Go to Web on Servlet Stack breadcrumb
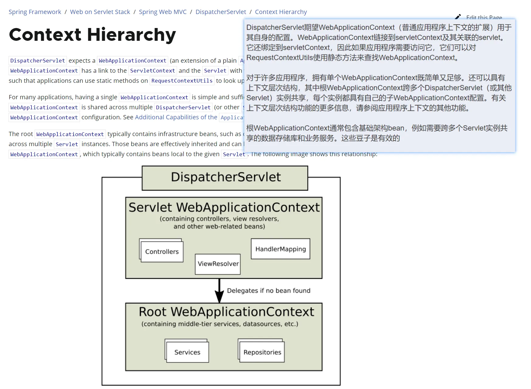531x389 pixels. point(100,12)
